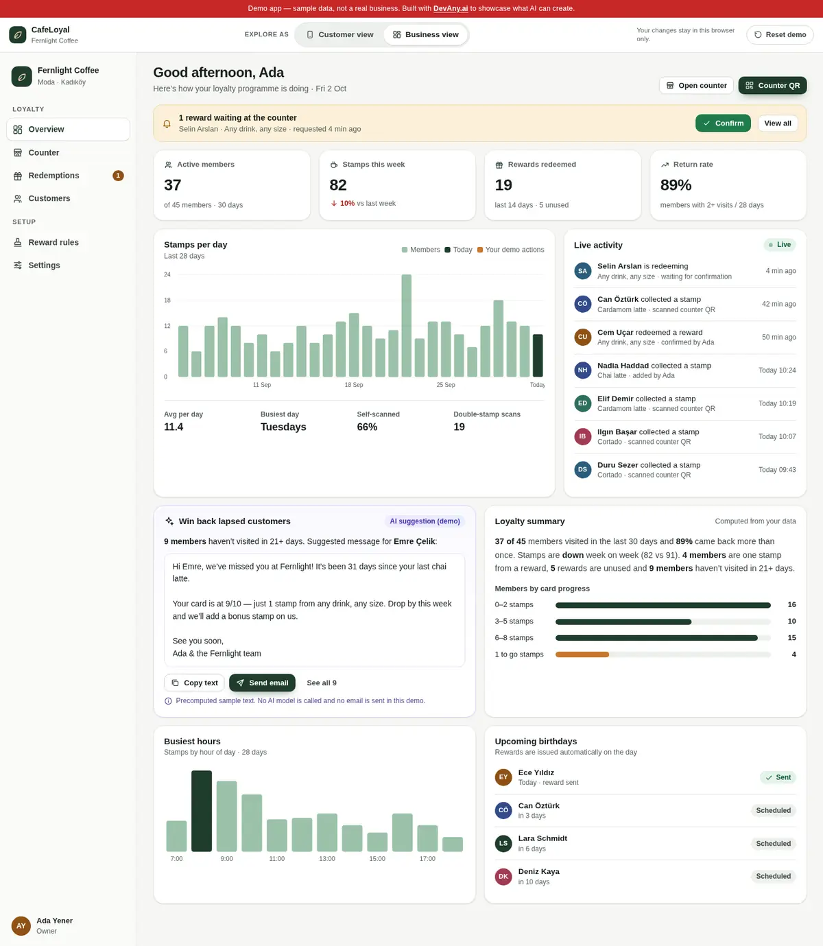Click the CafeLoyal leaf logo icon
Viewport: 823px width, 946px height.
[18, 34]
